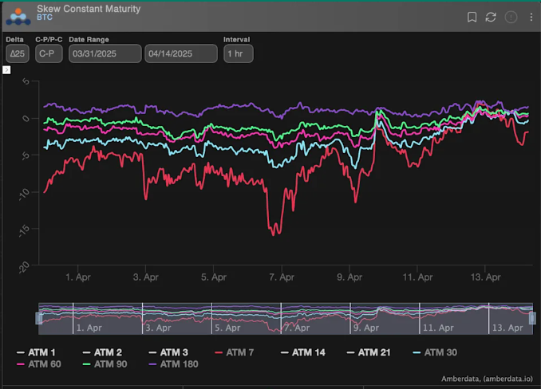The height and width of the screenshot is (389, 541).
Task: Click the bookmark icon in header
Action: (472, 17)
